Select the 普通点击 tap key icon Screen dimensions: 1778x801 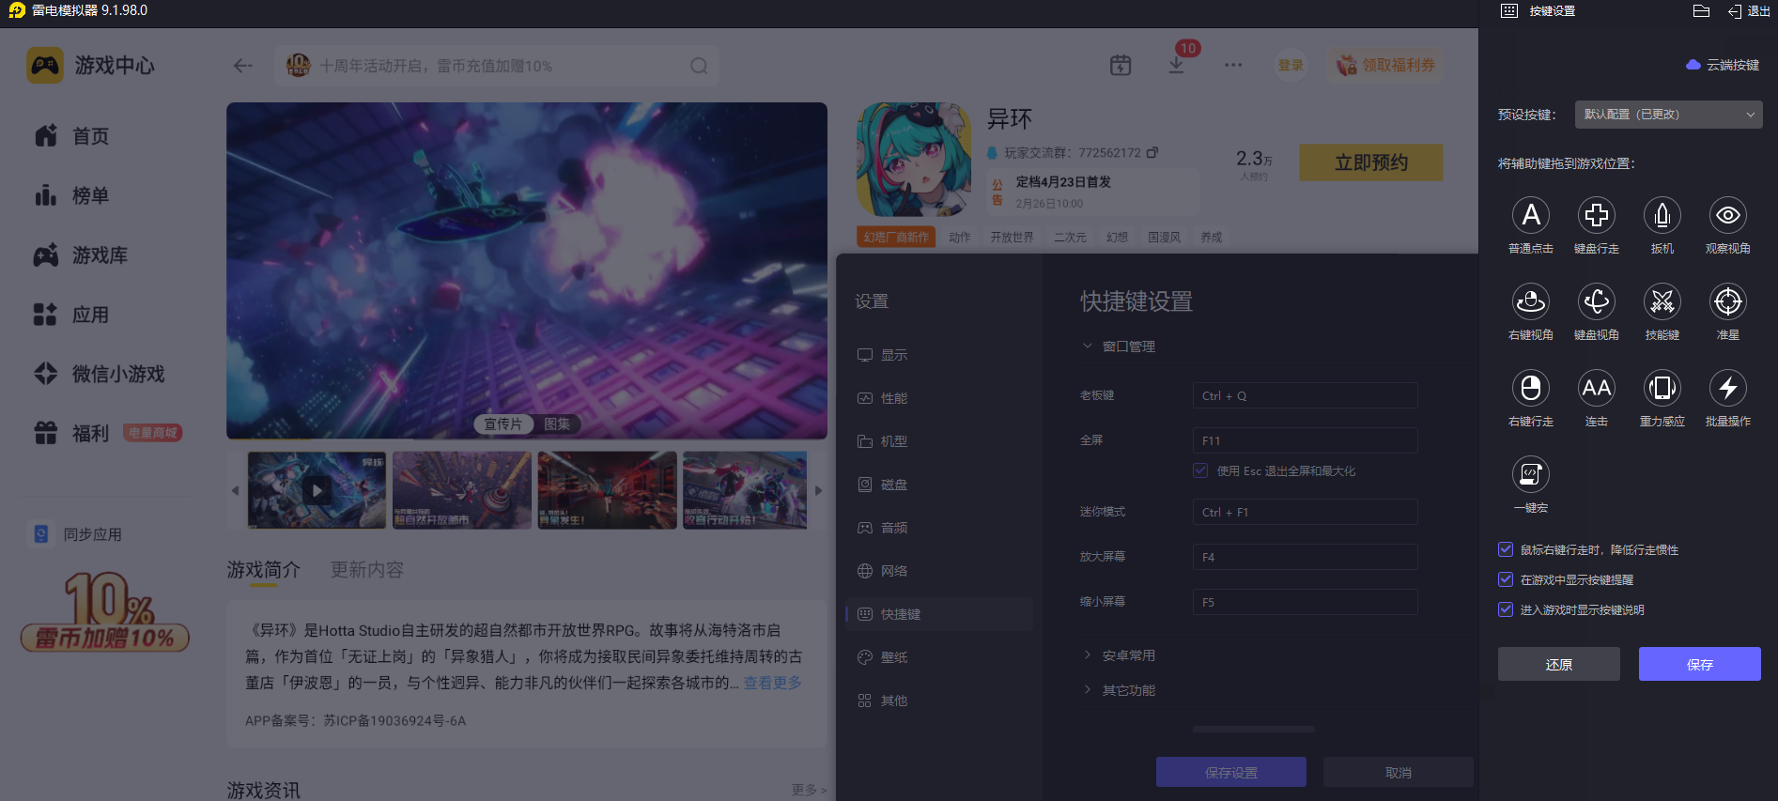tap(1530, 216)
